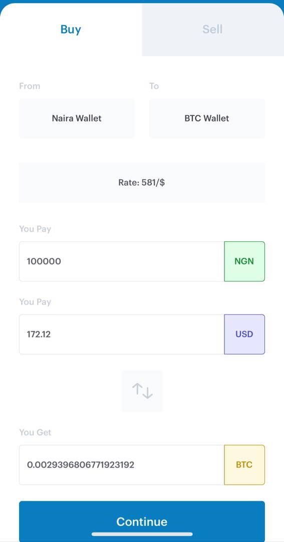Image resolution: width=284 pixels, height=542 pixels.
Task: Tap the From label
Action: (30, 86)
